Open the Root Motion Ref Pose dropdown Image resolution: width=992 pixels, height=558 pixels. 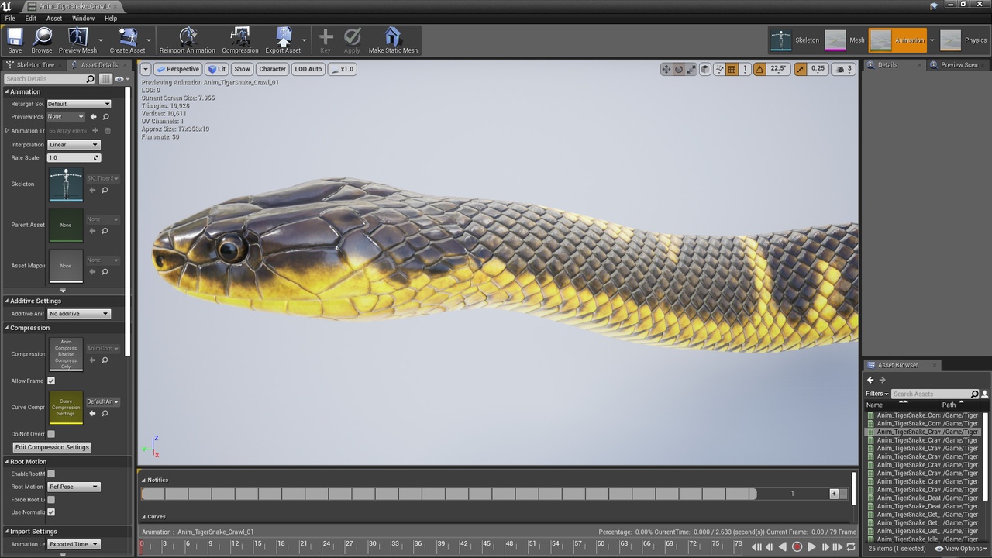pyautogui.click(x=74, y=487)
